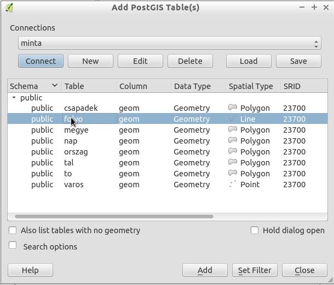Viewport: 334px width, 285px height.
Task: Click the QGIS logo icon in title bar
Action: [9, 8]
